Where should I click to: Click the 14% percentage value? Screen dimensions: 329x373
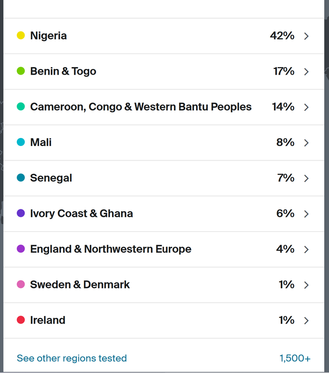point(283,107)
